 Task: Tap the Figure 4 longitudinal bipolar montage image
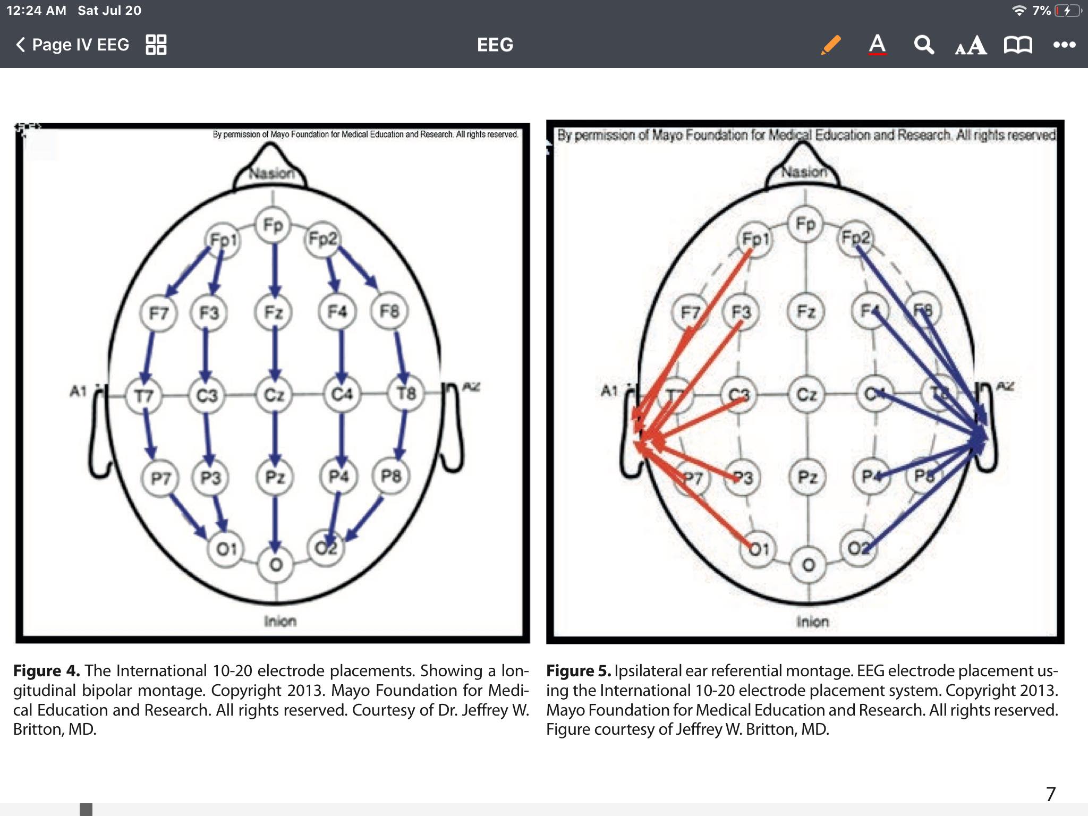coord(272,382)
